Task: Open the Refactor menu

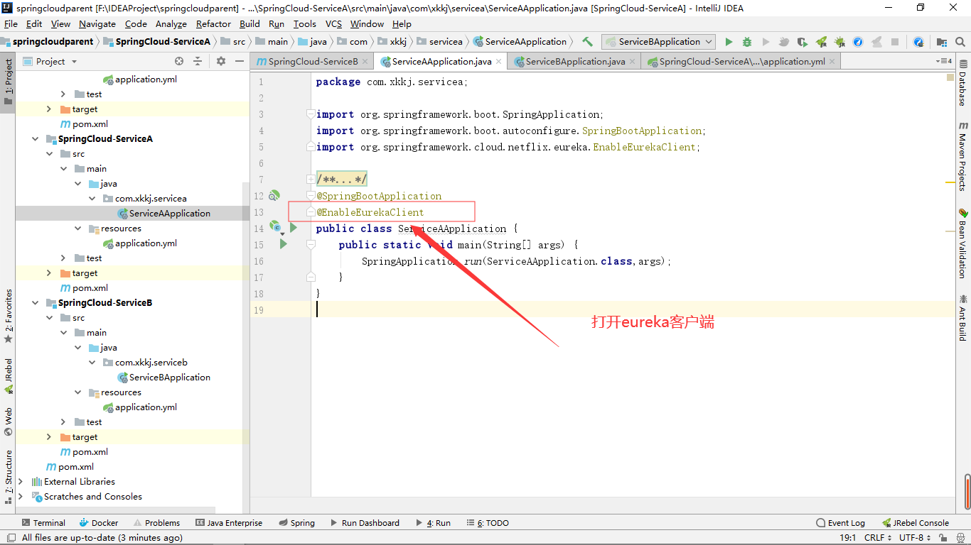Action: pyautogui.click(x=213, y=24)
